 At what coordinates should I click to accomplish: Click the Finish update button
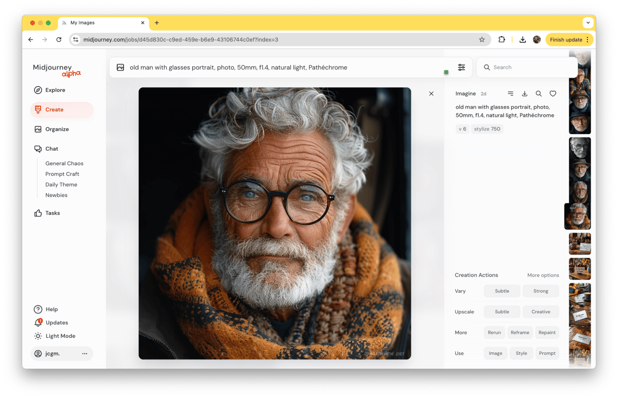pos(566,40)
